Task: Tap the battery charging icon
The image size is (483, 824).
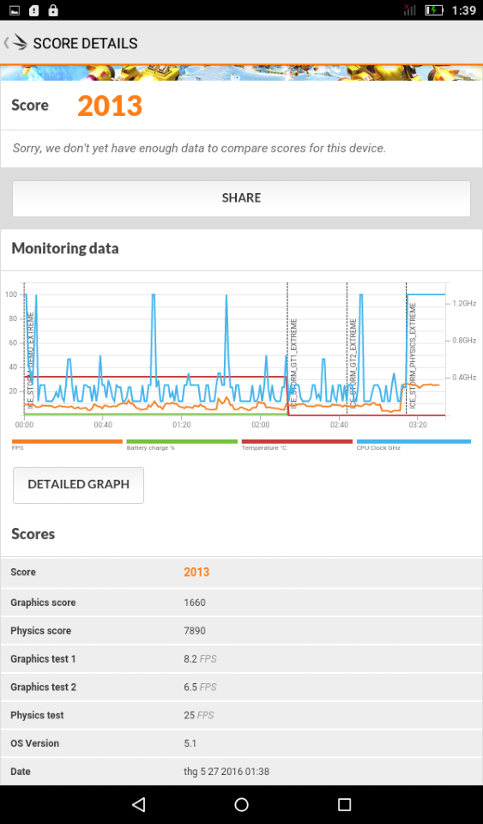Action: coord(434,10)
